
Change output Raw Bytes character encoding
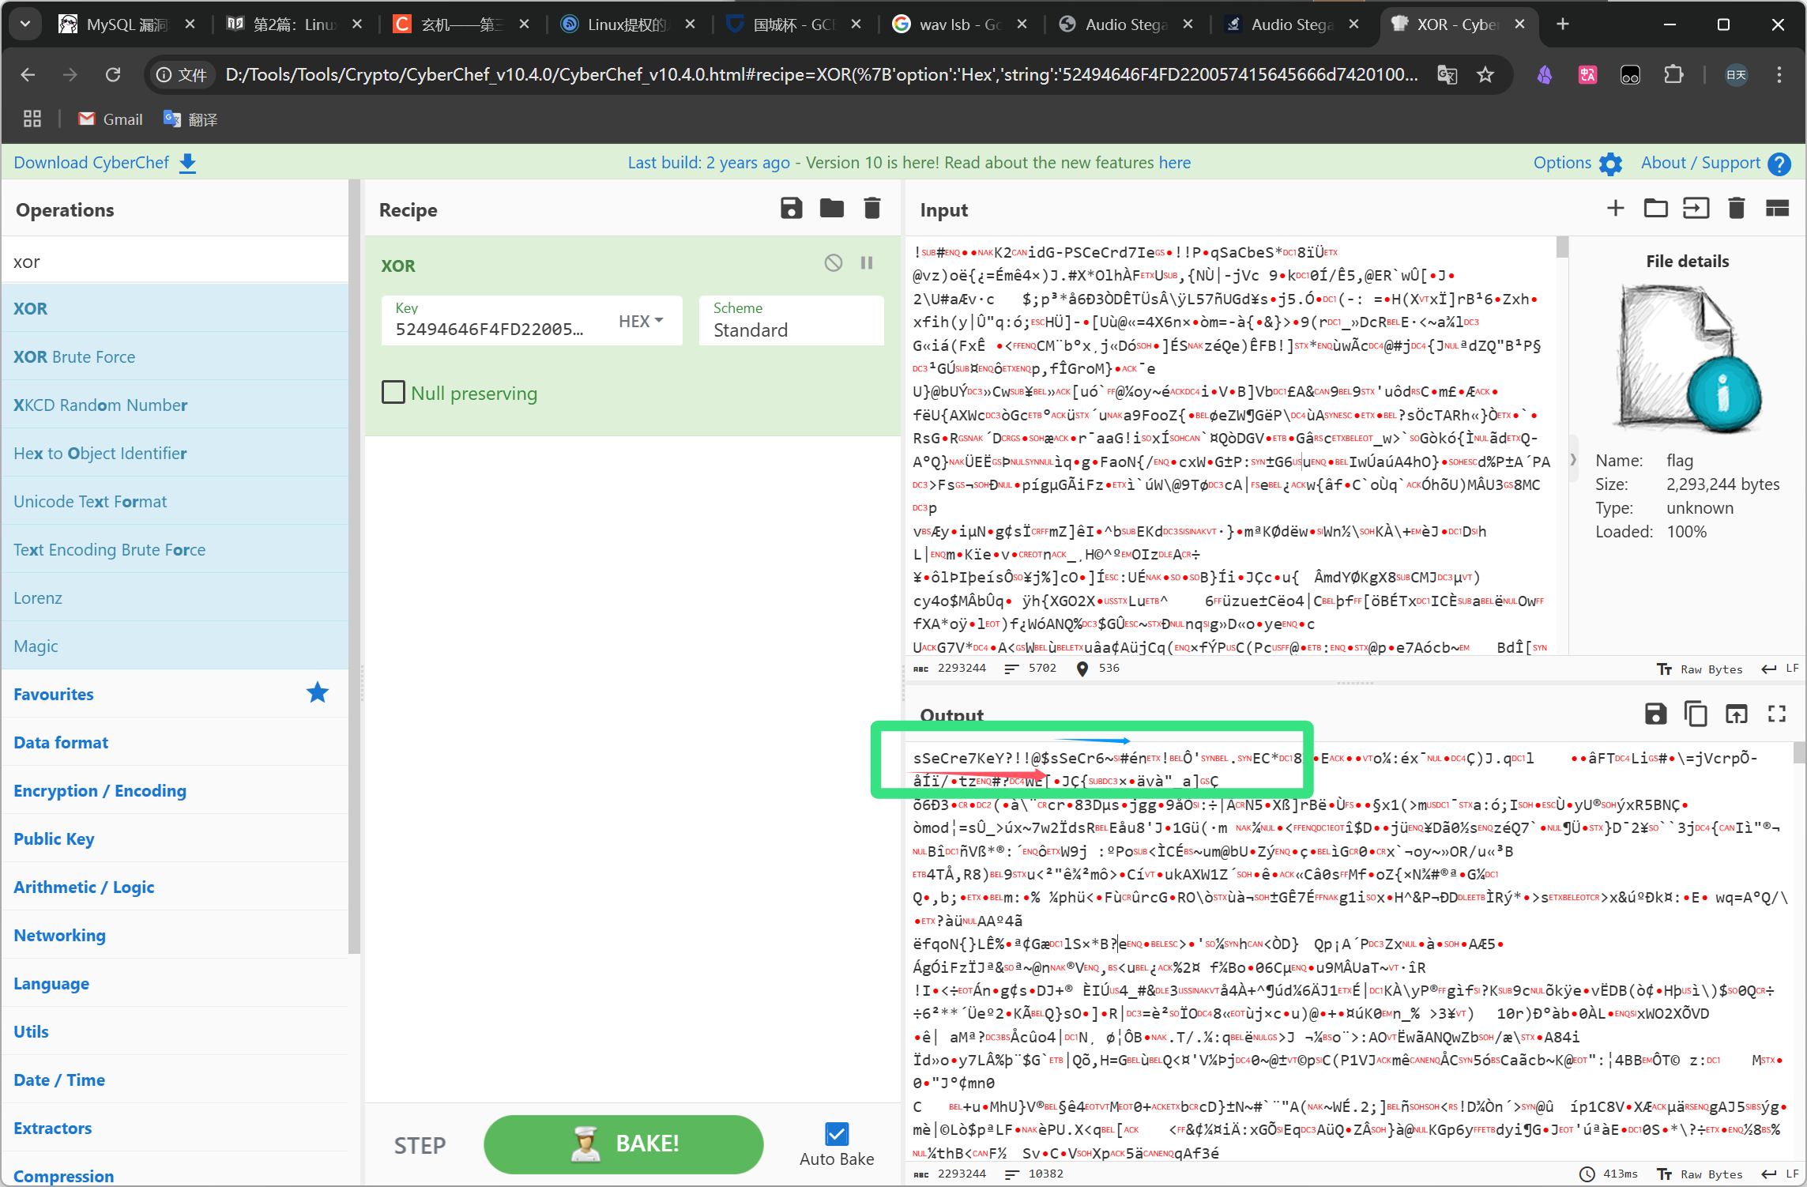coord(1700,1174)
